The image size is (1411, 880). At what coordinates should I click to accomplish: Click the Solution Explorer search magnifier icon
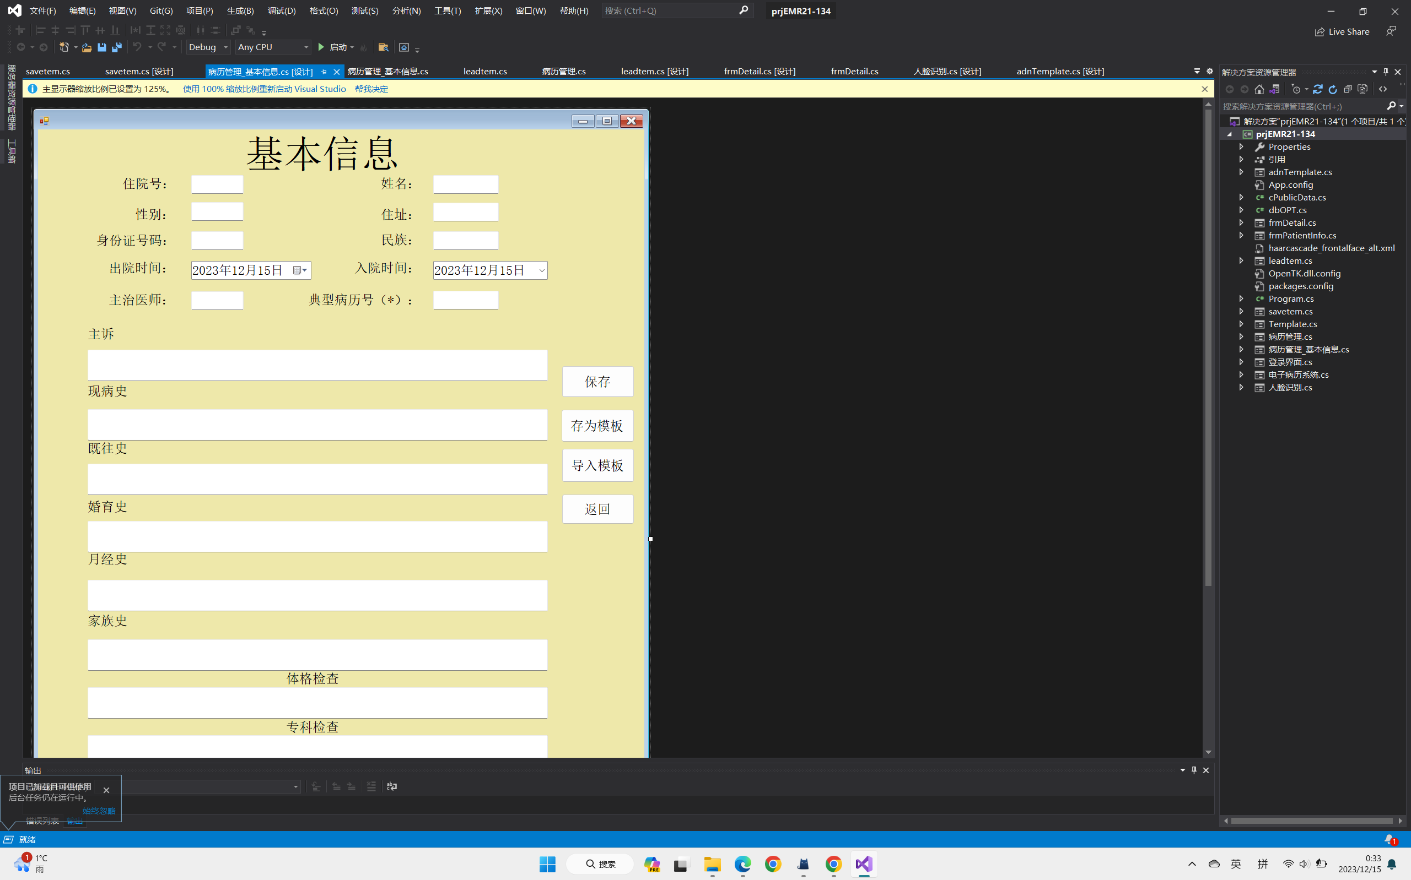click(1391, 106)
